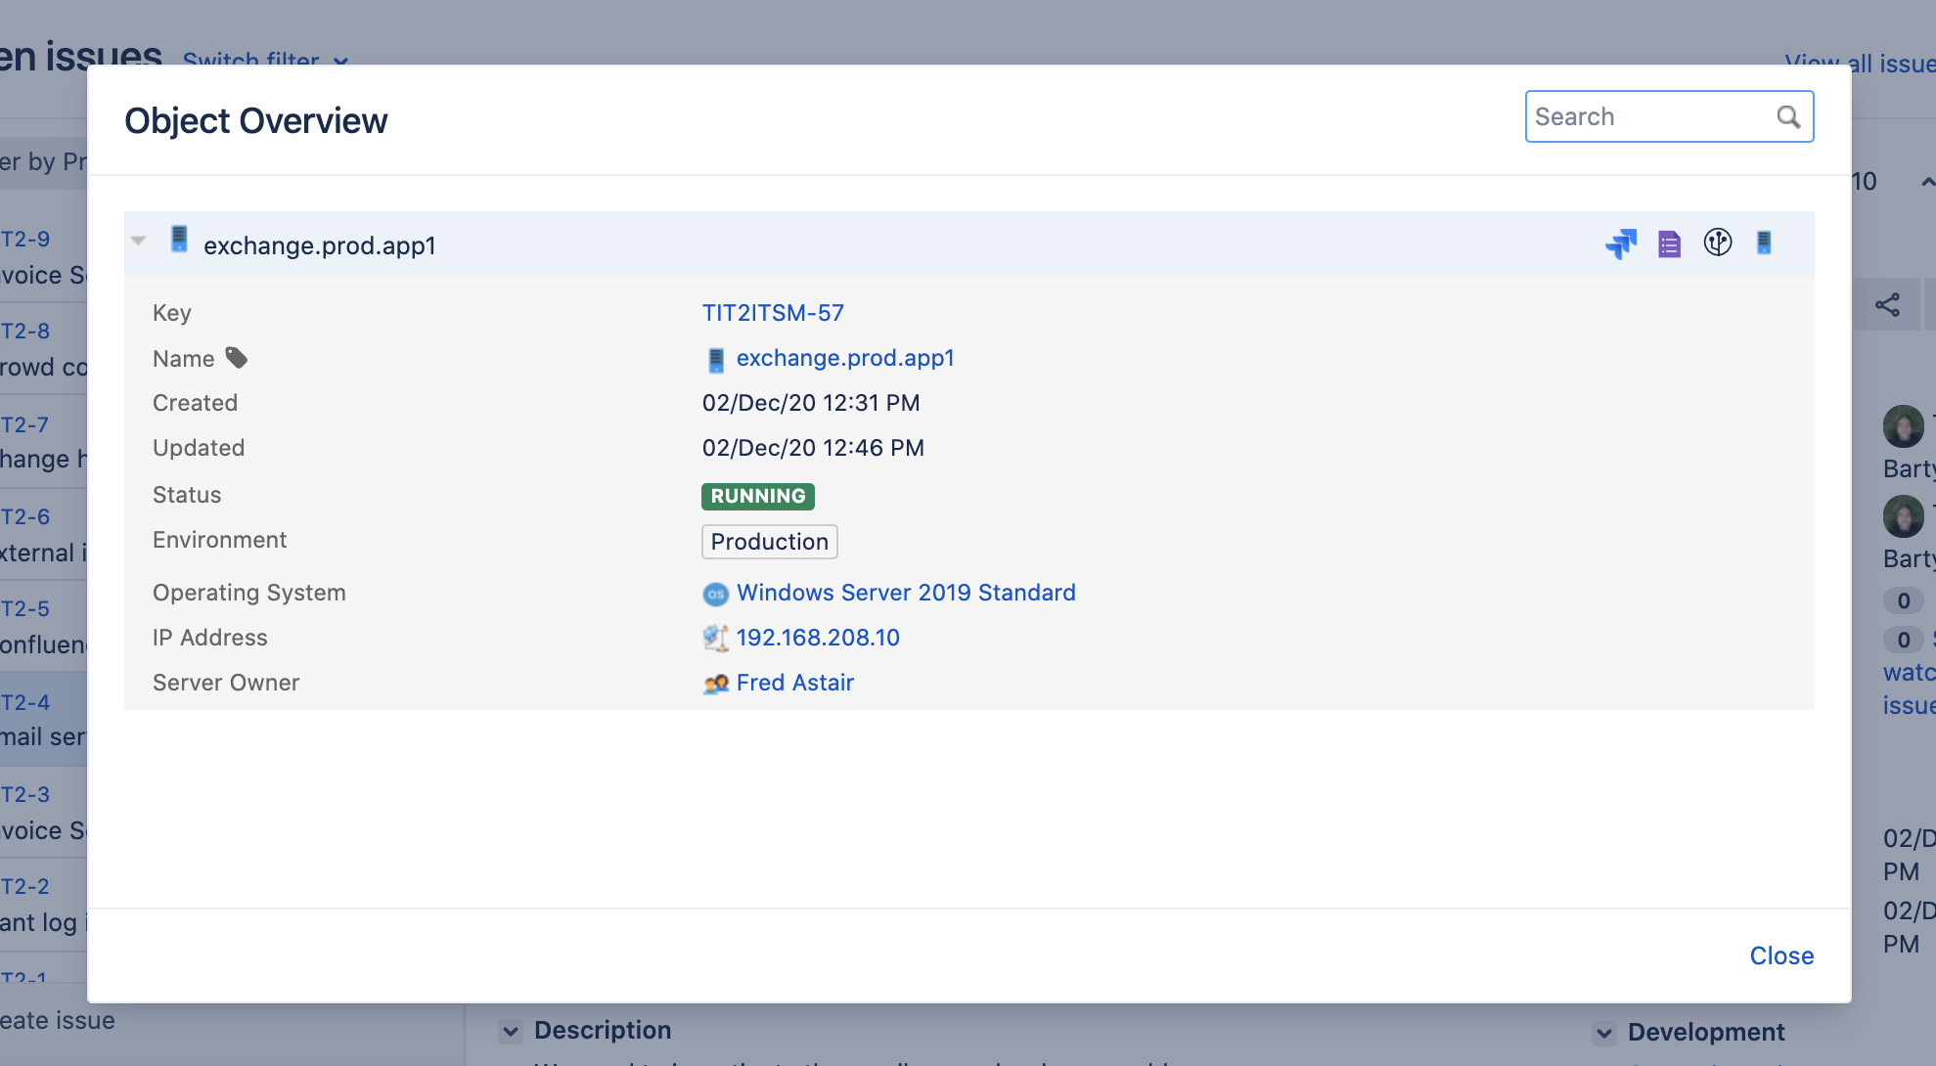Click the magnifier icon in Search
The image size is (1936, 1066).
pos(1788,117)
